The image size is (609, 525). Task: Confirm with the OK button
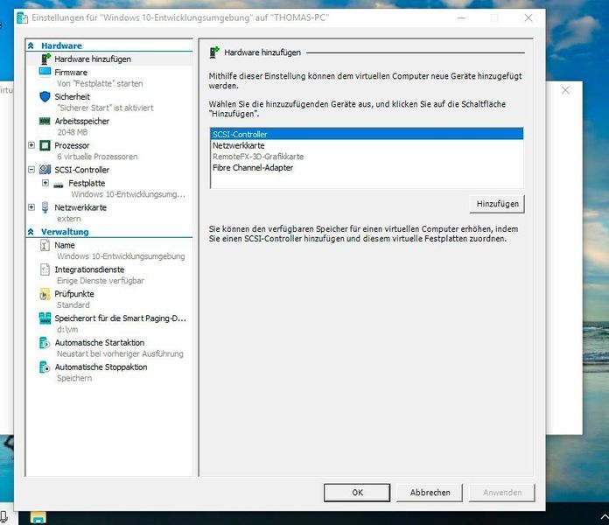(x=357, y=493)
